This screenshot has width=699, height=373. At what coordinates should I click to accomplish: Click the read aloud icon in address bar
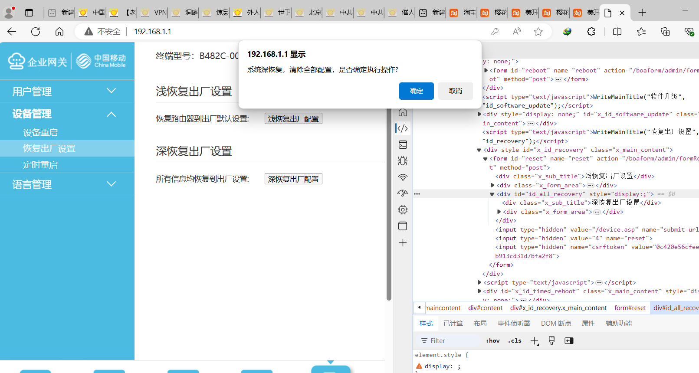517,32
